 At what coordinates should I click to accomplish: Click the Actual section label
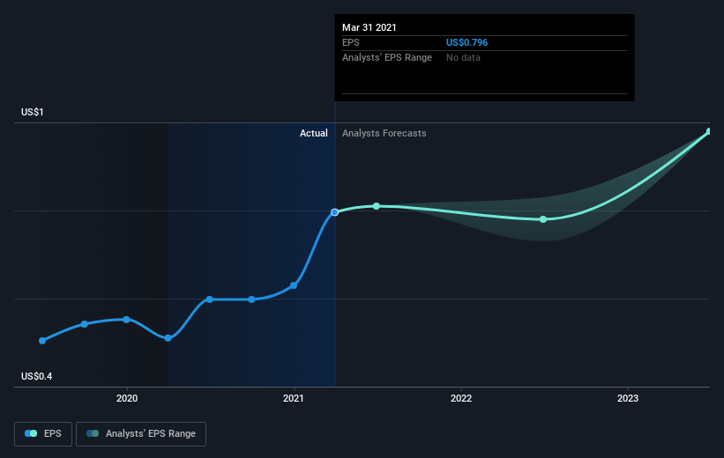tap(314, 133)
